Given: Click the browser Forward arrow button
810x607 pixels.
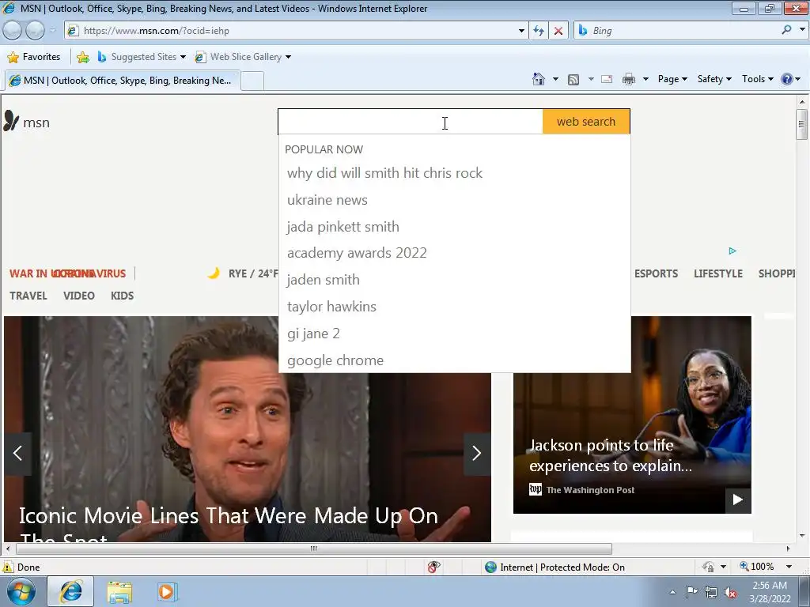Looking at the screenshot, I should click(x=35, y=31).
